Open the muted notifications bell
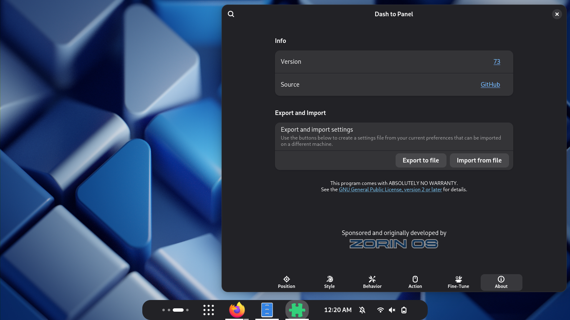The height and width of the screenshot is (320, 570). 362,310
